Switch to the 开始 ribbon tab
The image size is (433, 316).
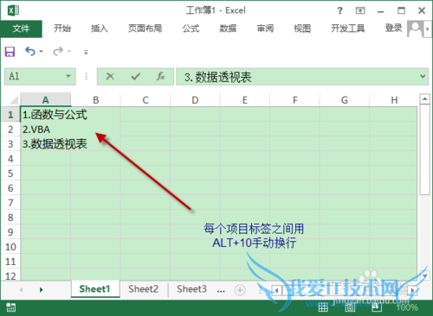click(x=62, y=28)
